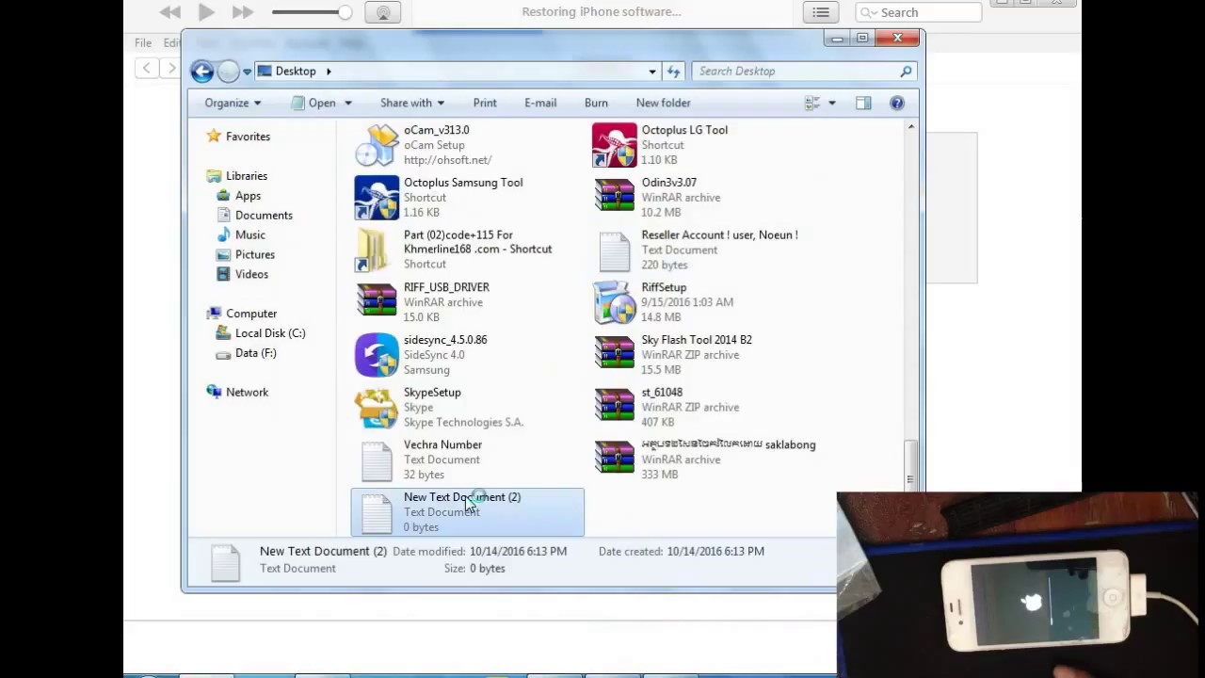Click the Explorer Forward navigation arrow
This screenshot has width=1205, height=678.
(x=228, y=71)
